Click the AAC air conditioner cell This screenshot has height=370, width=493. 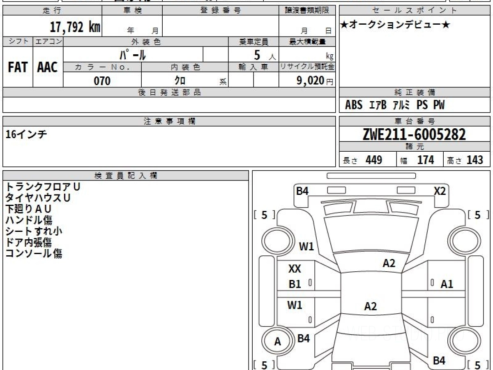48,67
